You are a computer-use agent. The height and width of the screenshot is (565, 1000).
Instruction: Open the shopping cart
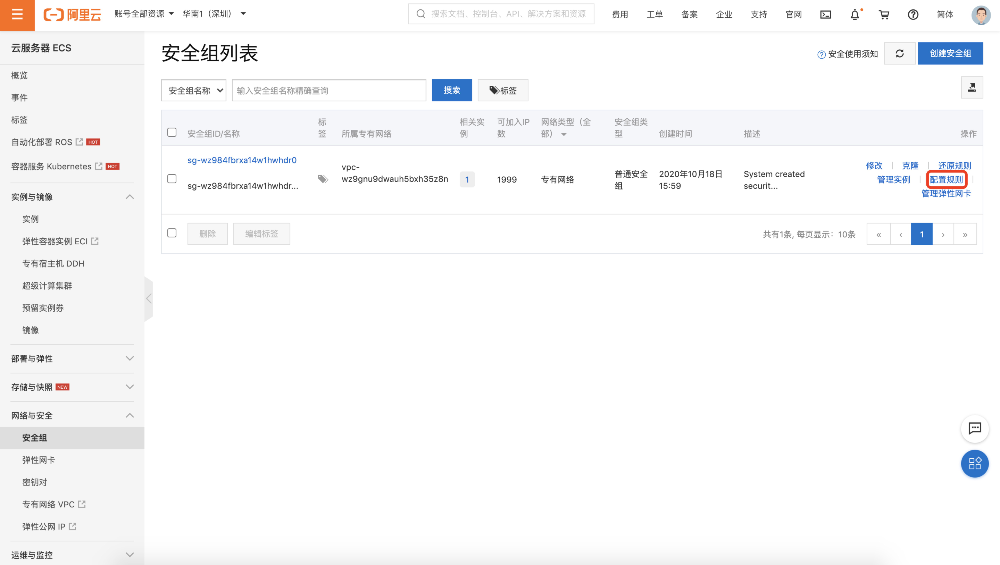[x=884, y=15]
